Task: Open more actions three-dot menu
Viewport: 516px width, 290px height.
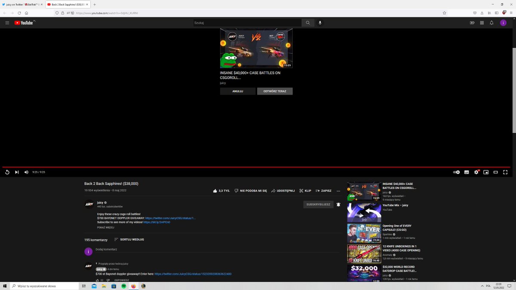Action: 338,191
